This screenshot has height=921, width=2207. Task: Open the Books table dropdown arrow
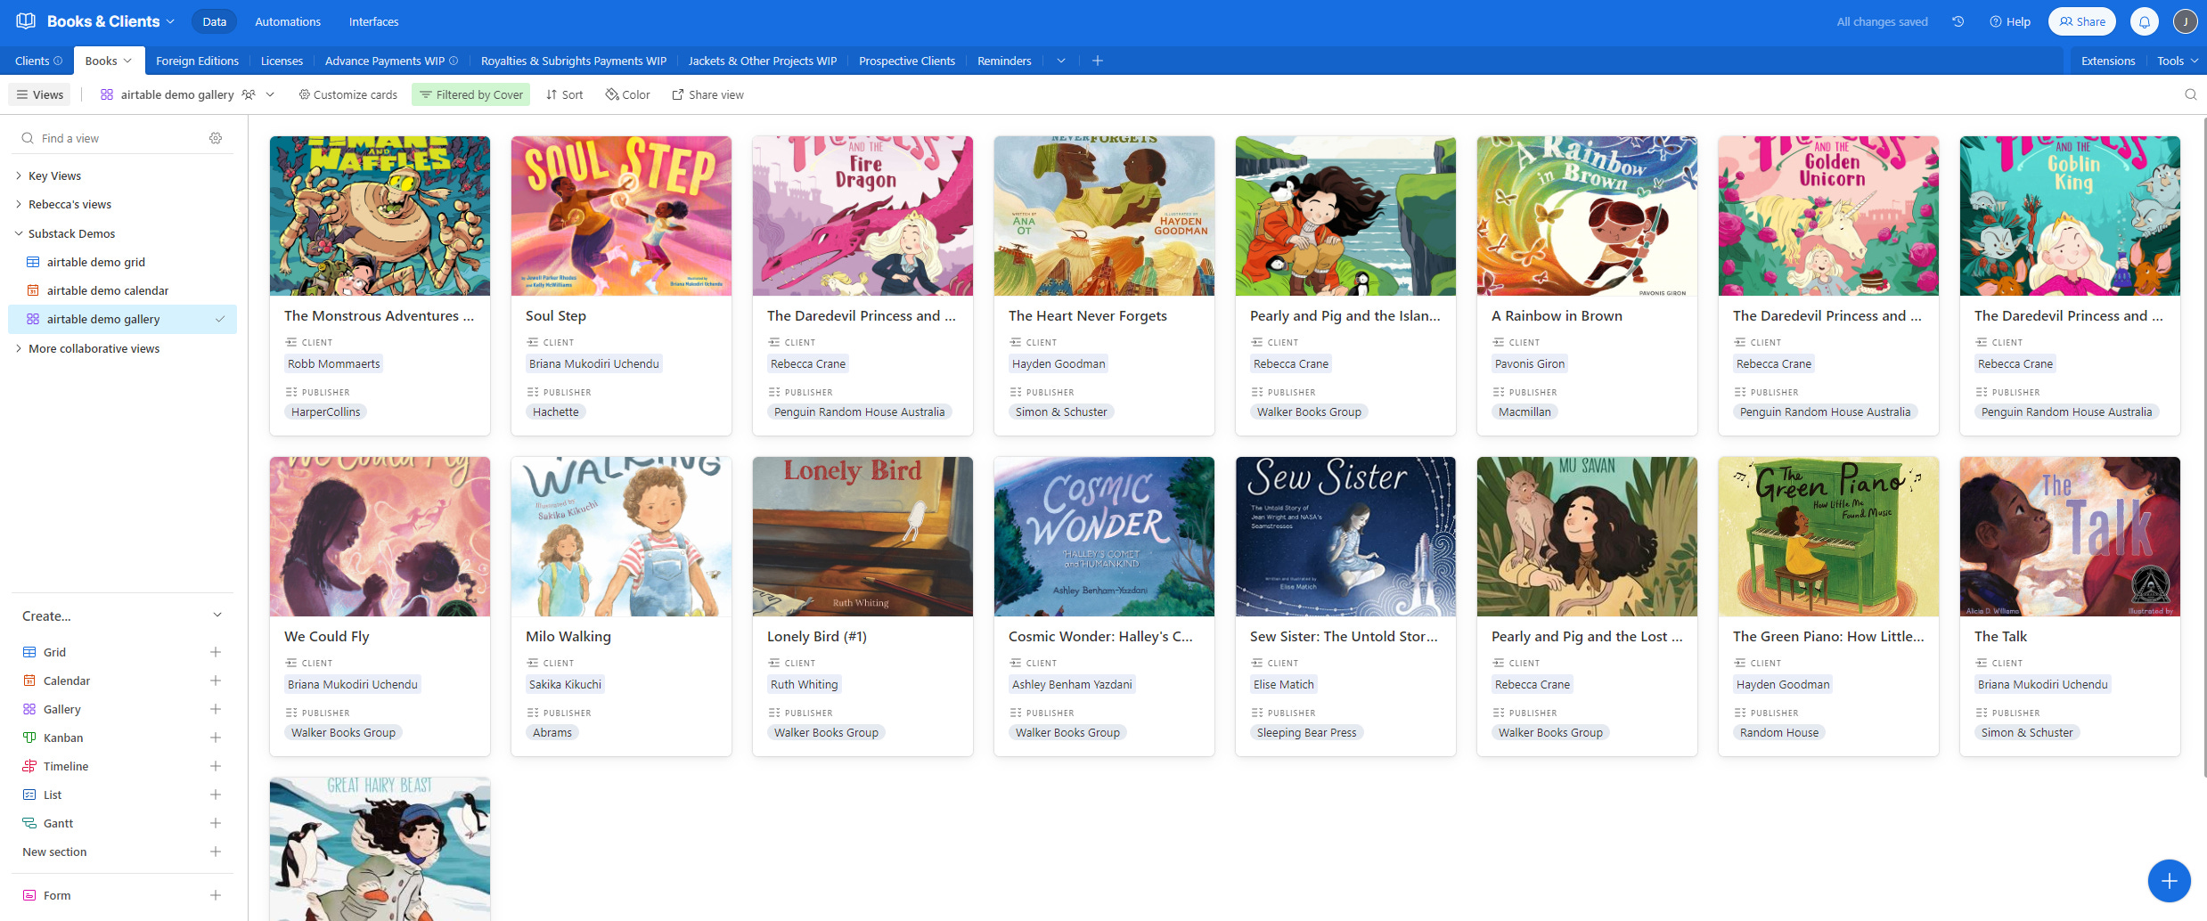coord(127,61)
